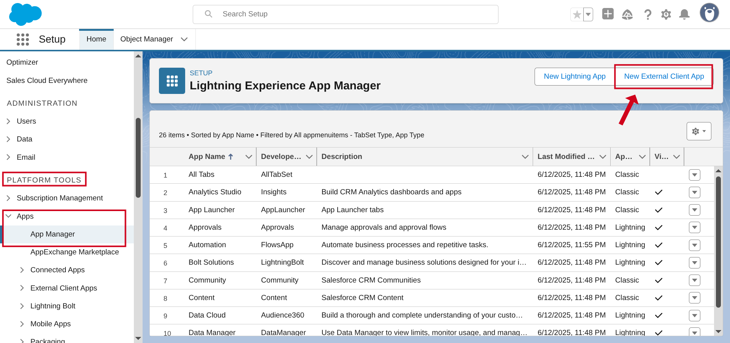This screenshot has width=730, height=343.
Task: Open row actions for Approvals
Action: [695, 227]
